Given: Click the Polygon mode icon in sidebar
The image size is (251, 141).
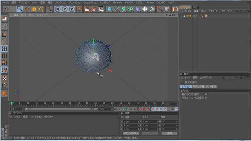Looking at the screenshot, I should coord(4,63).
